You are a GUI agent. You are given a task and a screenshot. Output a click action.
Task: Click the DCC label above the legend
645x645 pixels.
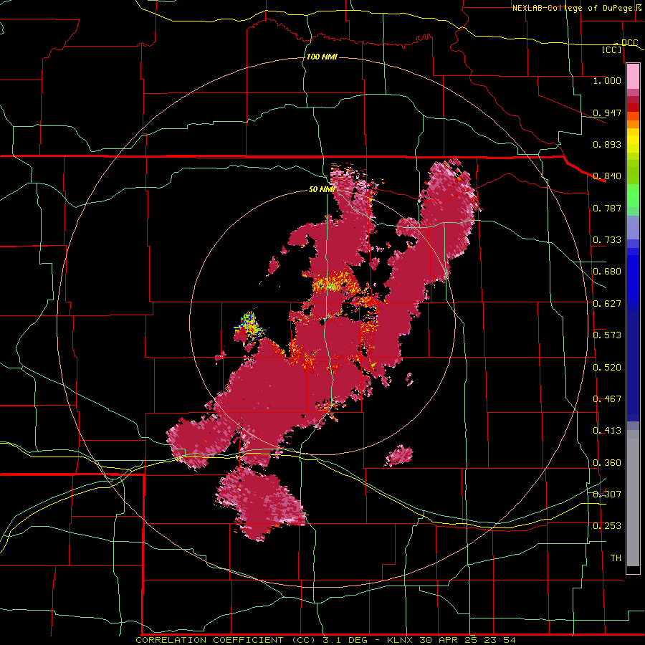[x=629, y=43]
